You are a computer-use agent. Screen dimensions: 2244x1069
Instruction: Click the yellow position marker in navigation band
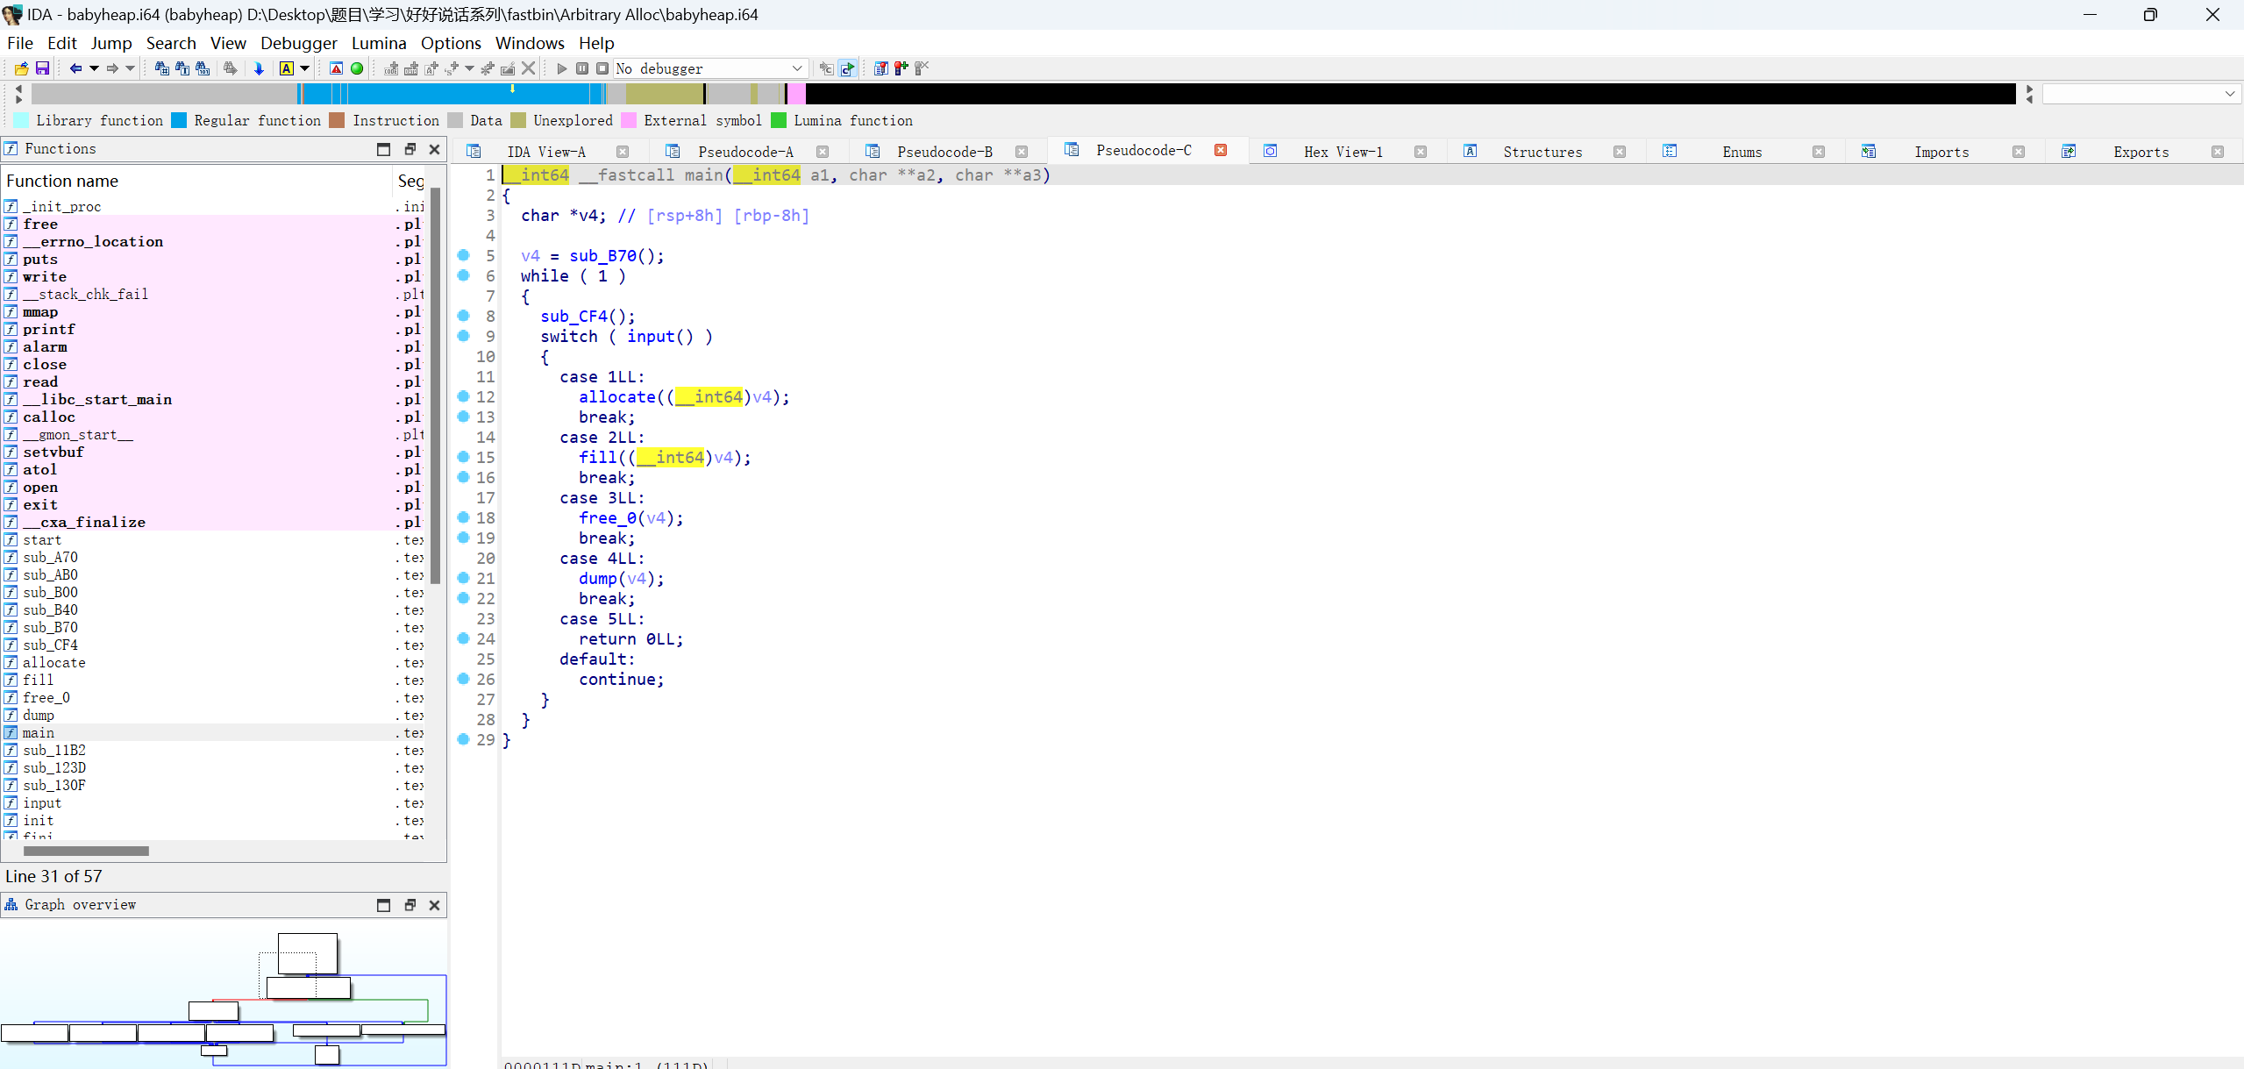pyautogui.click(x=512, y=89)
